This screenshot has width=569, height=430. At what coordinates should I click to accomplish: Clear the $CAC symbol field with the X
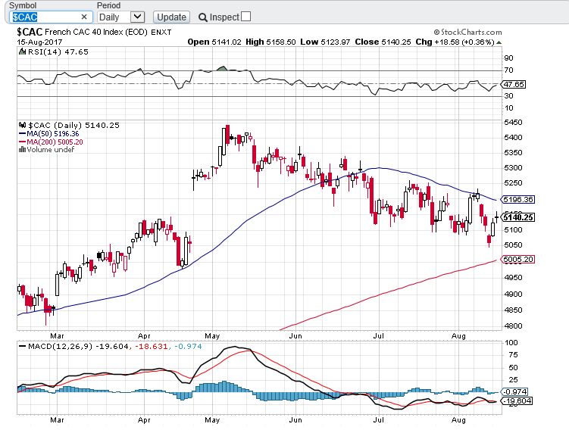point(84,17)
